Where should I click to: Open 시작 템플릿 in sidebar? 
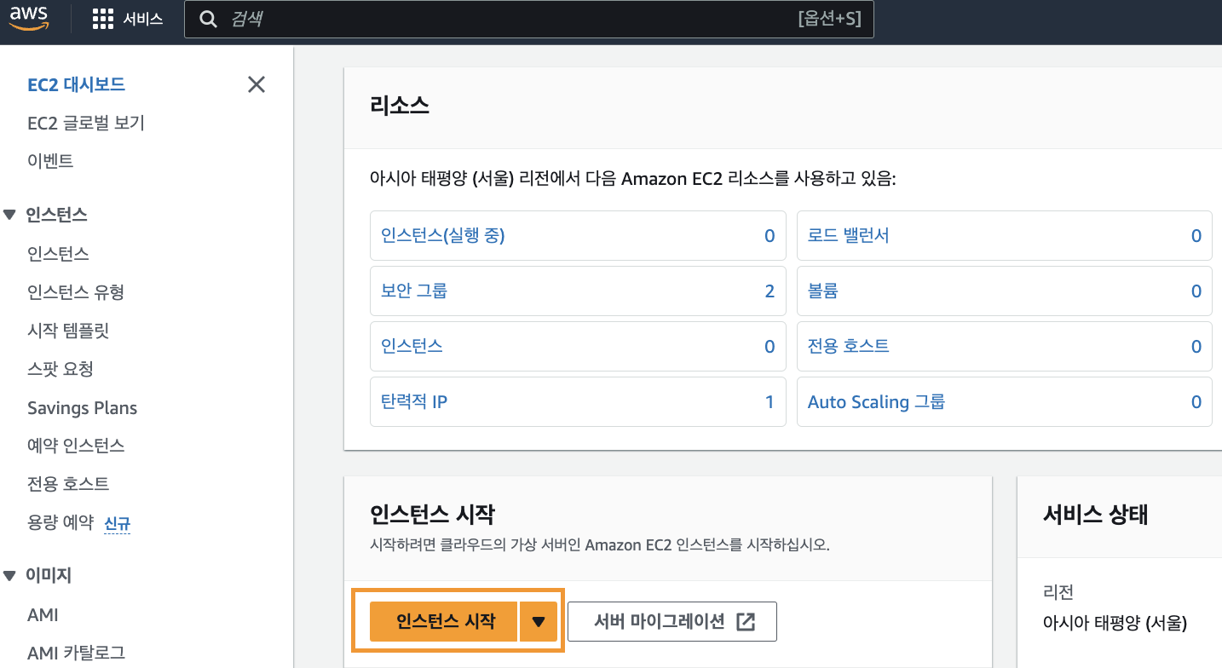tap(68, 331)
